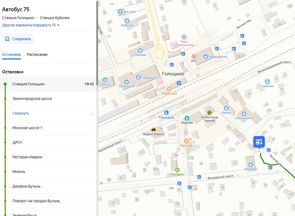
Task: Select the Аптека Будь Здоров pharmacy icon
Action: tap(209, 113)
